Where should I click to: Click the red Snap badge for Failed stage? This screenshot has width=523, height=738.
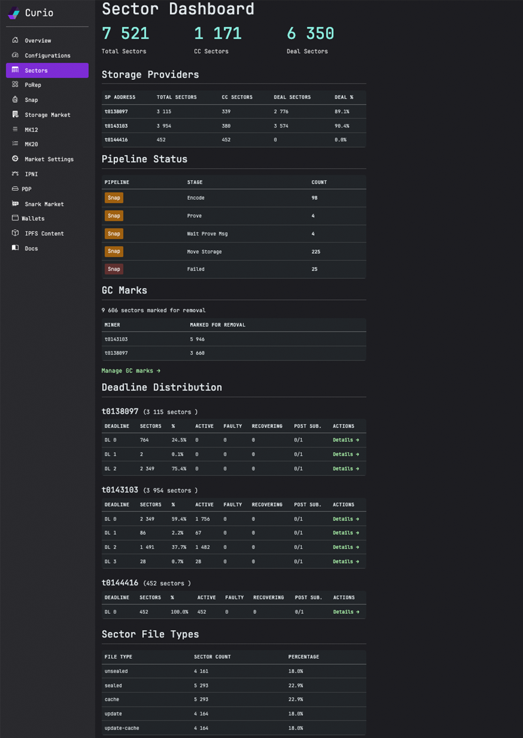pos(114,269)
